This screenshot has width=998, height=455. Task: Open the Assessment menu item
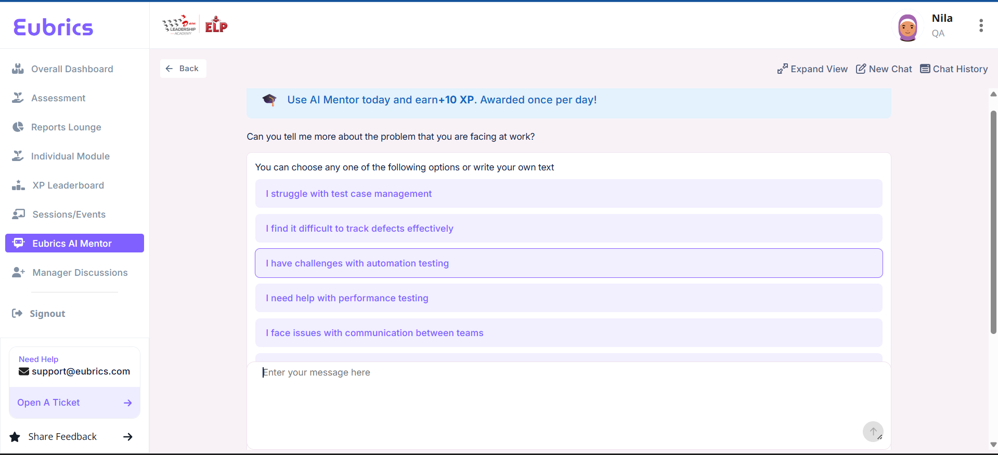[x=58, y=98]
